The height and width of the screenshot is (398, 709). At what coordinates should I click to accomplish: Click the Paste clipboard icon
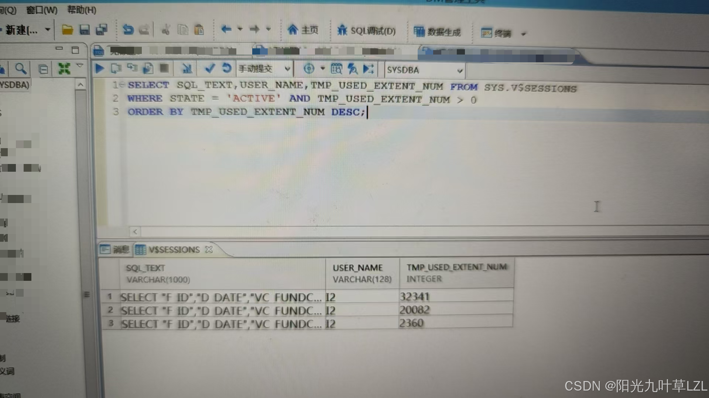199,29
